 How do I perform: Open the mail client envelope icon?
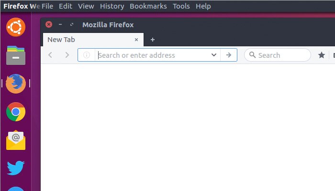click(x=16, y=140)
